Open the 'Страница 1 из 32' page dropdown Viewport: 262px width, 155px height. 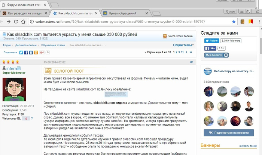click(158, 52)
